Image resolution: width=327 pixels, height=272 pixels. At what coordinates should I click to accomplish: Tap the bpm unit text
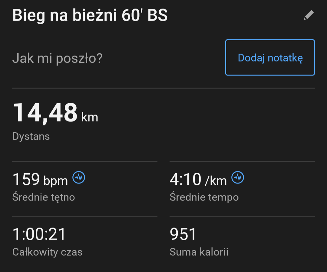point(56,181)
